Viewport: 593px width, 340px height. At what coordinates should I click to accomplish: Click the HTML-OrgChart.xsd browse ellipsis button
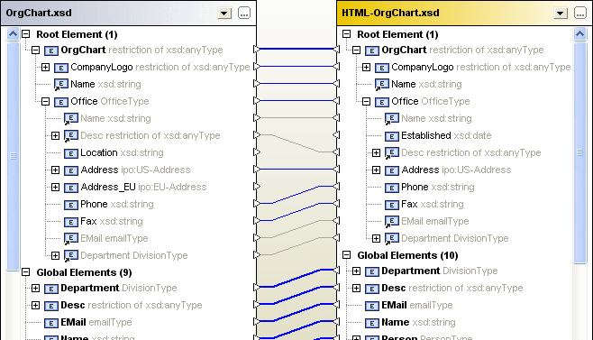[x=580, y=14]
